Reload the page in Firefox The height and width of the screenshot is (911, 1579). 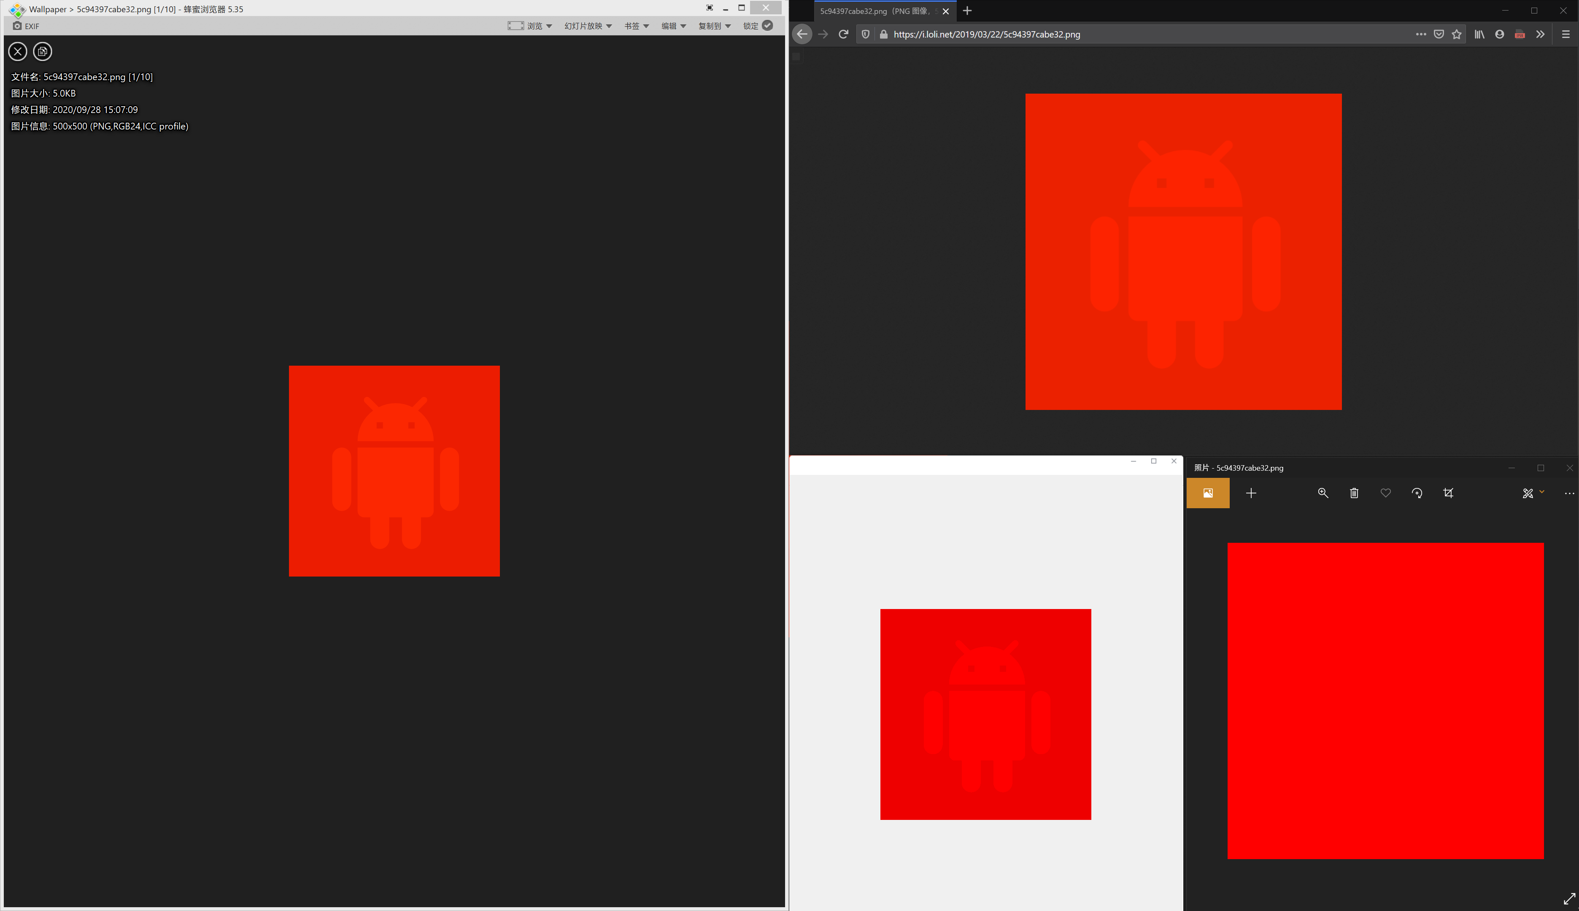(844, 35)
